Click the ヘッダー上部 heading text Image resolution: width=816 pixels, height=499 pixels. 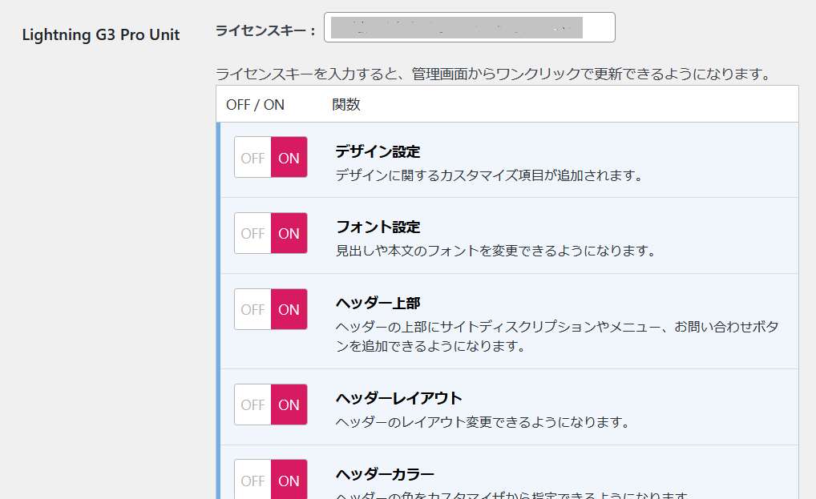[x=378, y=303]
